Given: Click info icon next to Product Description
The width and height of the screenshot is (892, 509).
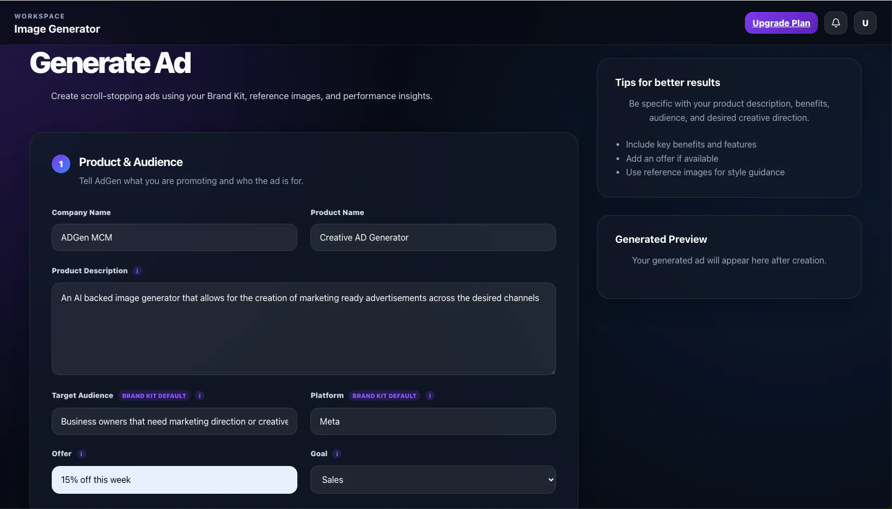Looking at the screenshot, I should click(x=137, y=271).
